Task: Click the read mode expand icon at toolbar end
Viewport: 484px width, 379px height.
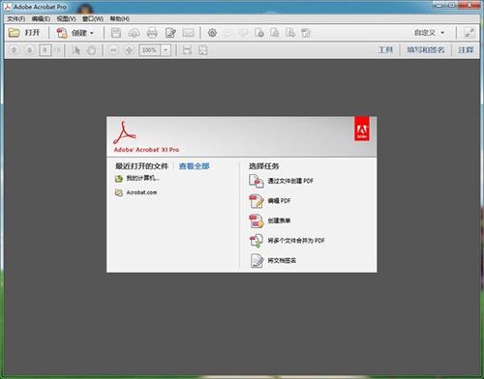Action: pos(469,33)
